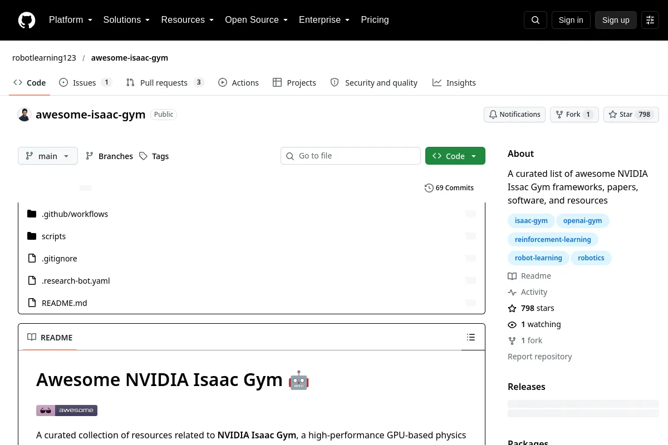Click the Sign up button
Viewport: 668px width, 445px height.
coord(616,20)
